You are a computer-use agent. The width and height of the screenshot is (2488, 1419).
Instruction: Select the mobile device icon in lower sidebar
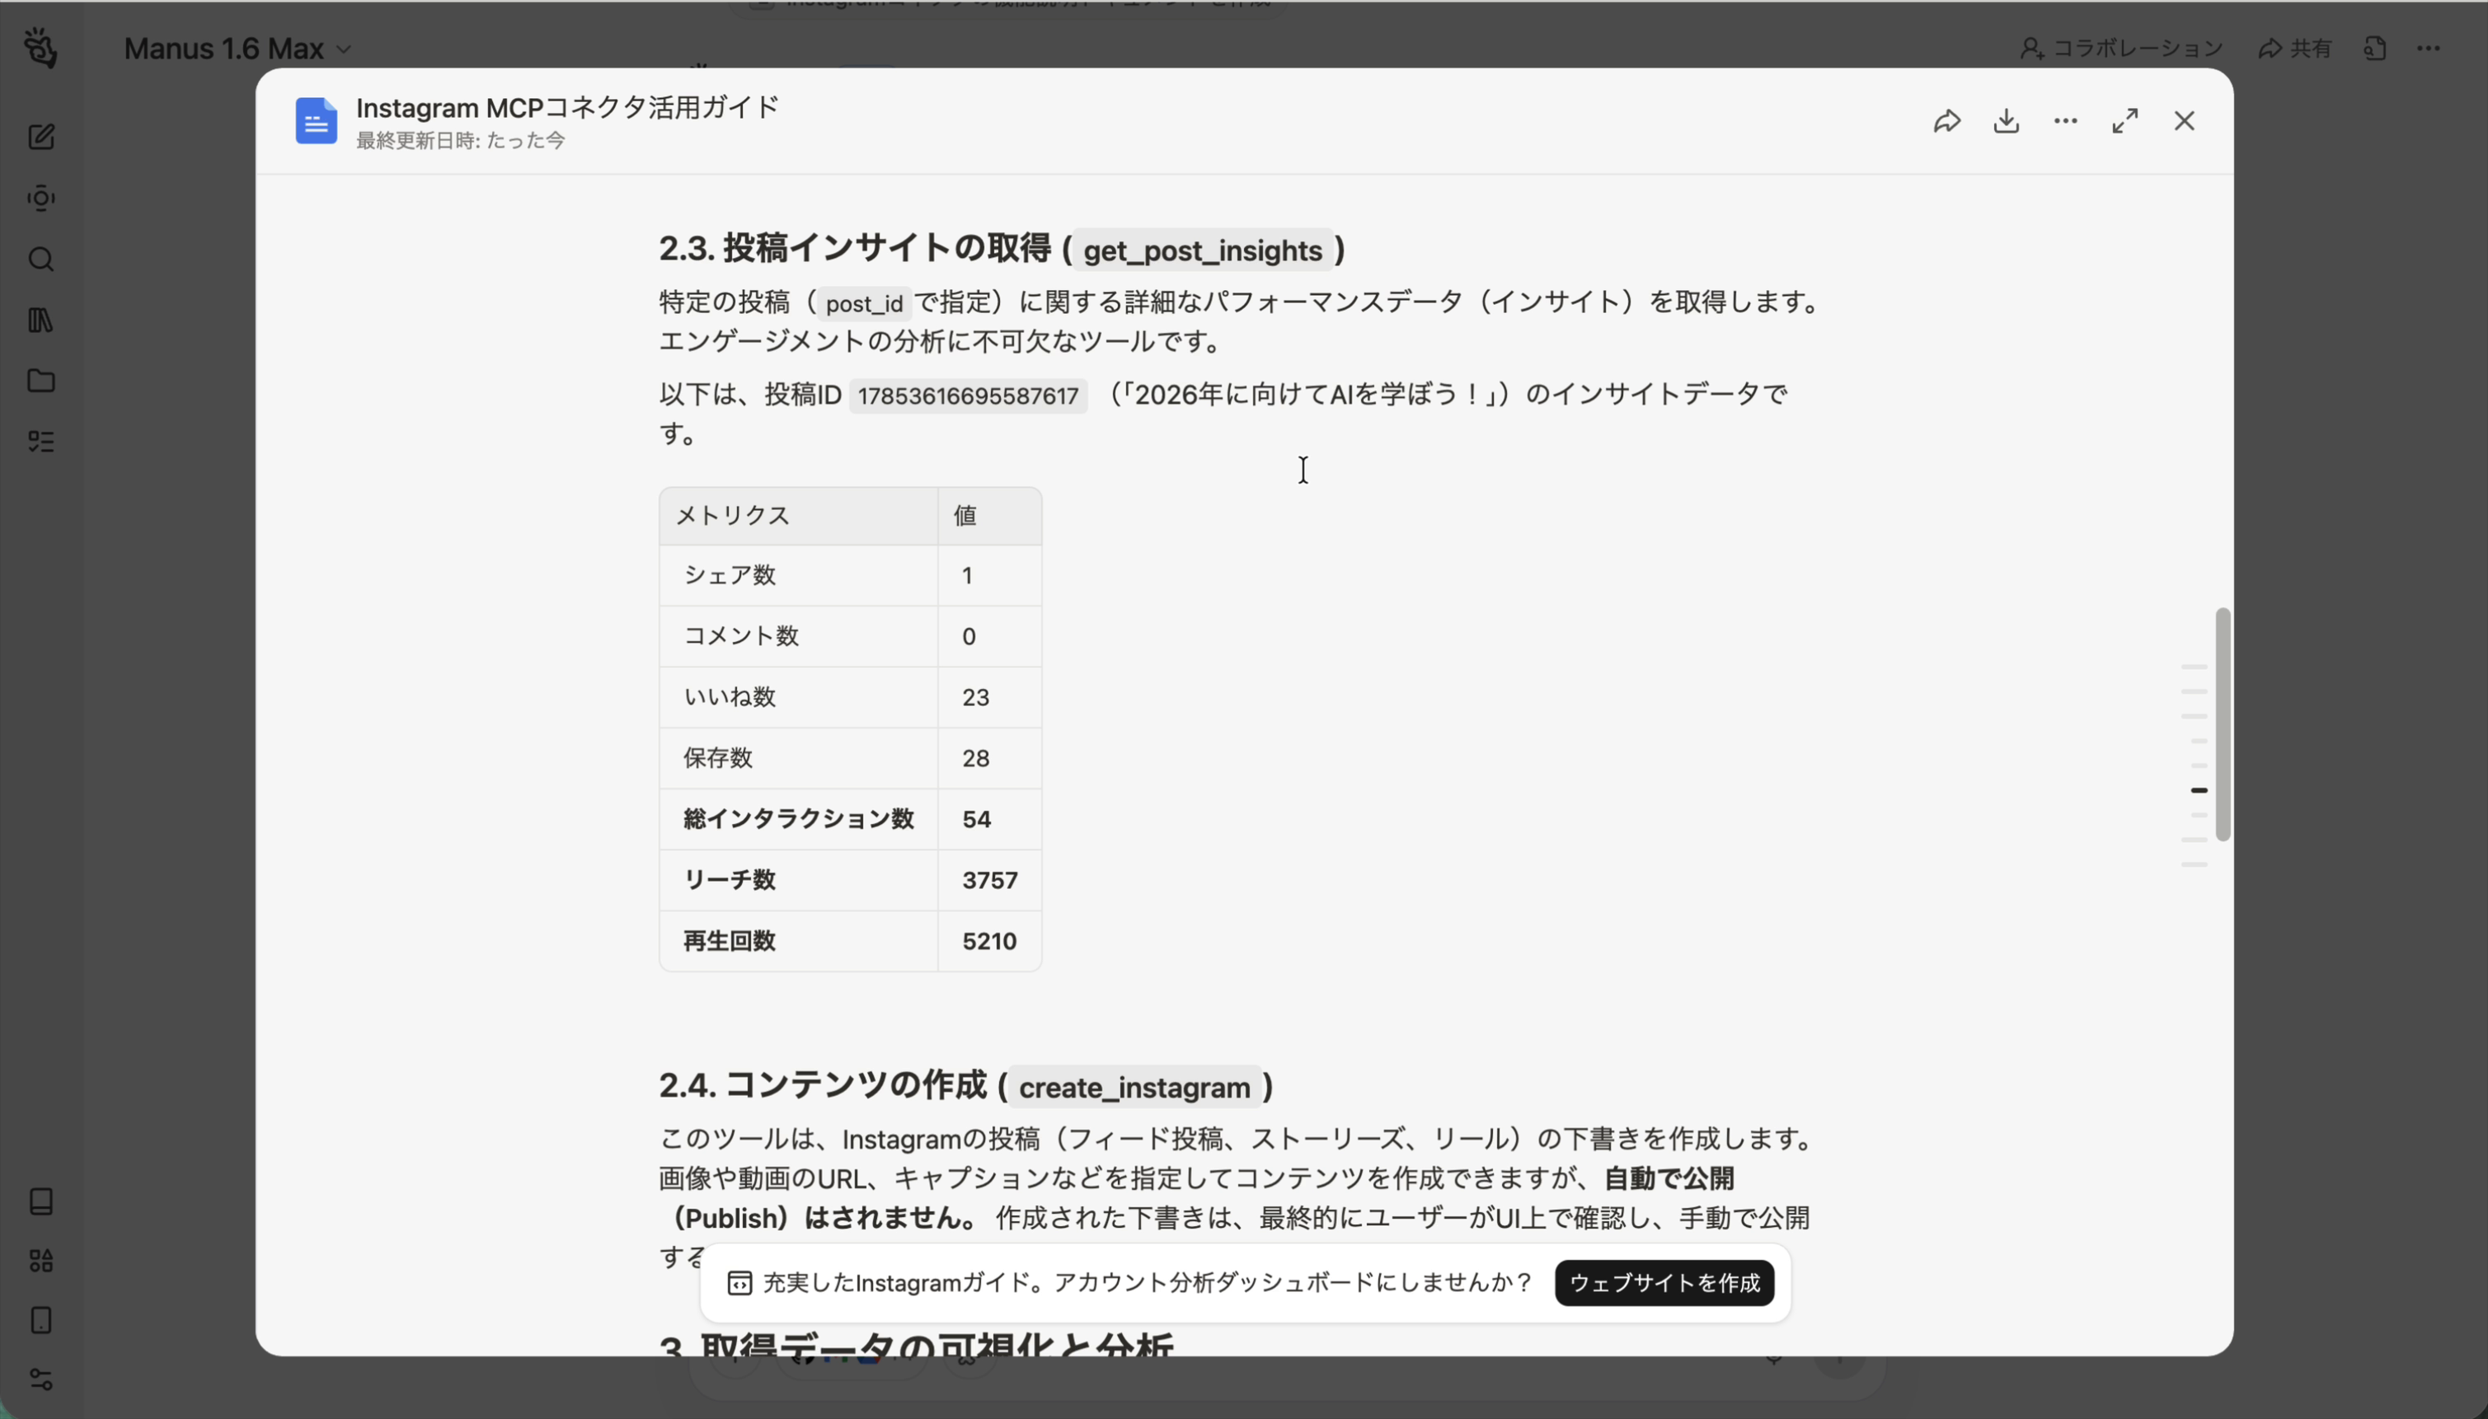coord(40,1319)
